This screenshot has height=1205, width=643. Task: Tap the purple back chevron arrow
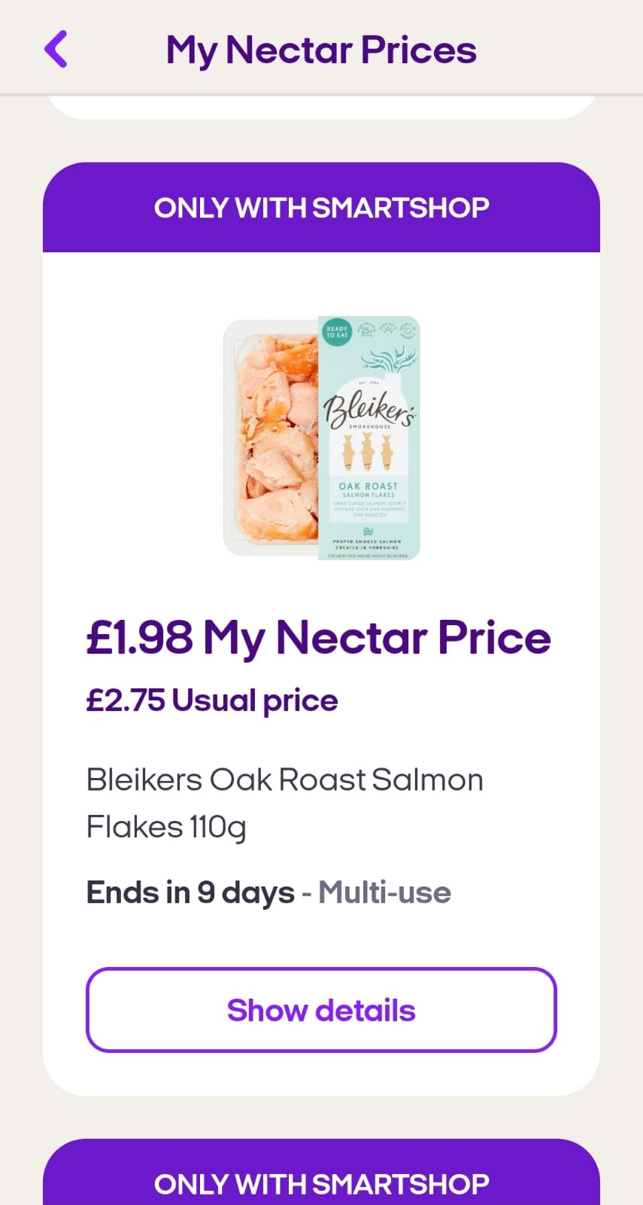(x=56, y=49)
